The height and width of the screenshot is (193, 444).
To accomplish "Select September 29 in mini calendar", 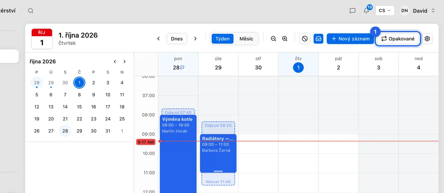I will (51, 83).
